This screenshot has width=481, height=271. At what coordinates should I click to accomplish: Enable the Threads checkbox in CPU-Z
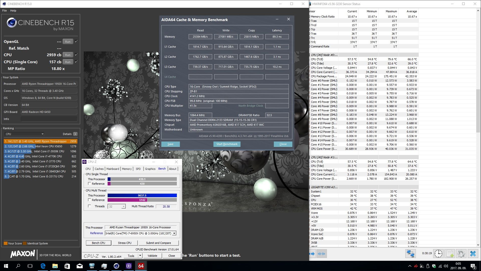[x=89, y=206]
